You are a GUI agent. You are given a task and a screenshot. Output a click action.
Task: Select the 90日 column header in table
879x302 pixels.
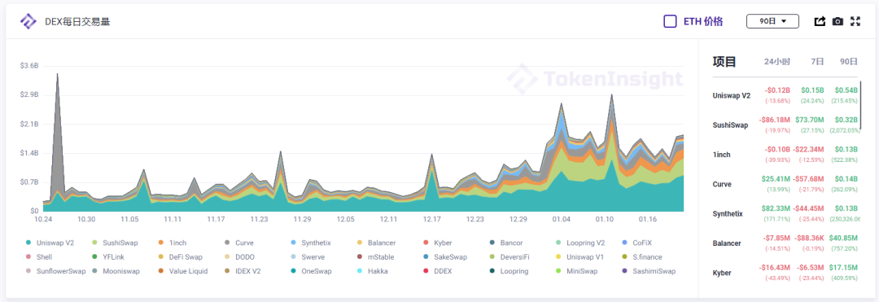(x=849, y=62)
